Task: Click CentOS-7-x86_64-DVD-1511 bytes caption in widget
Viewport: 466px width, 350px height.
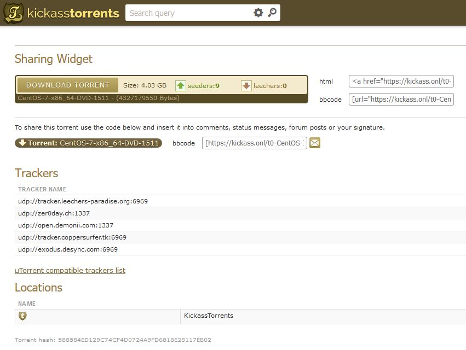Action: pyautogui.click(x=99, y=98)
